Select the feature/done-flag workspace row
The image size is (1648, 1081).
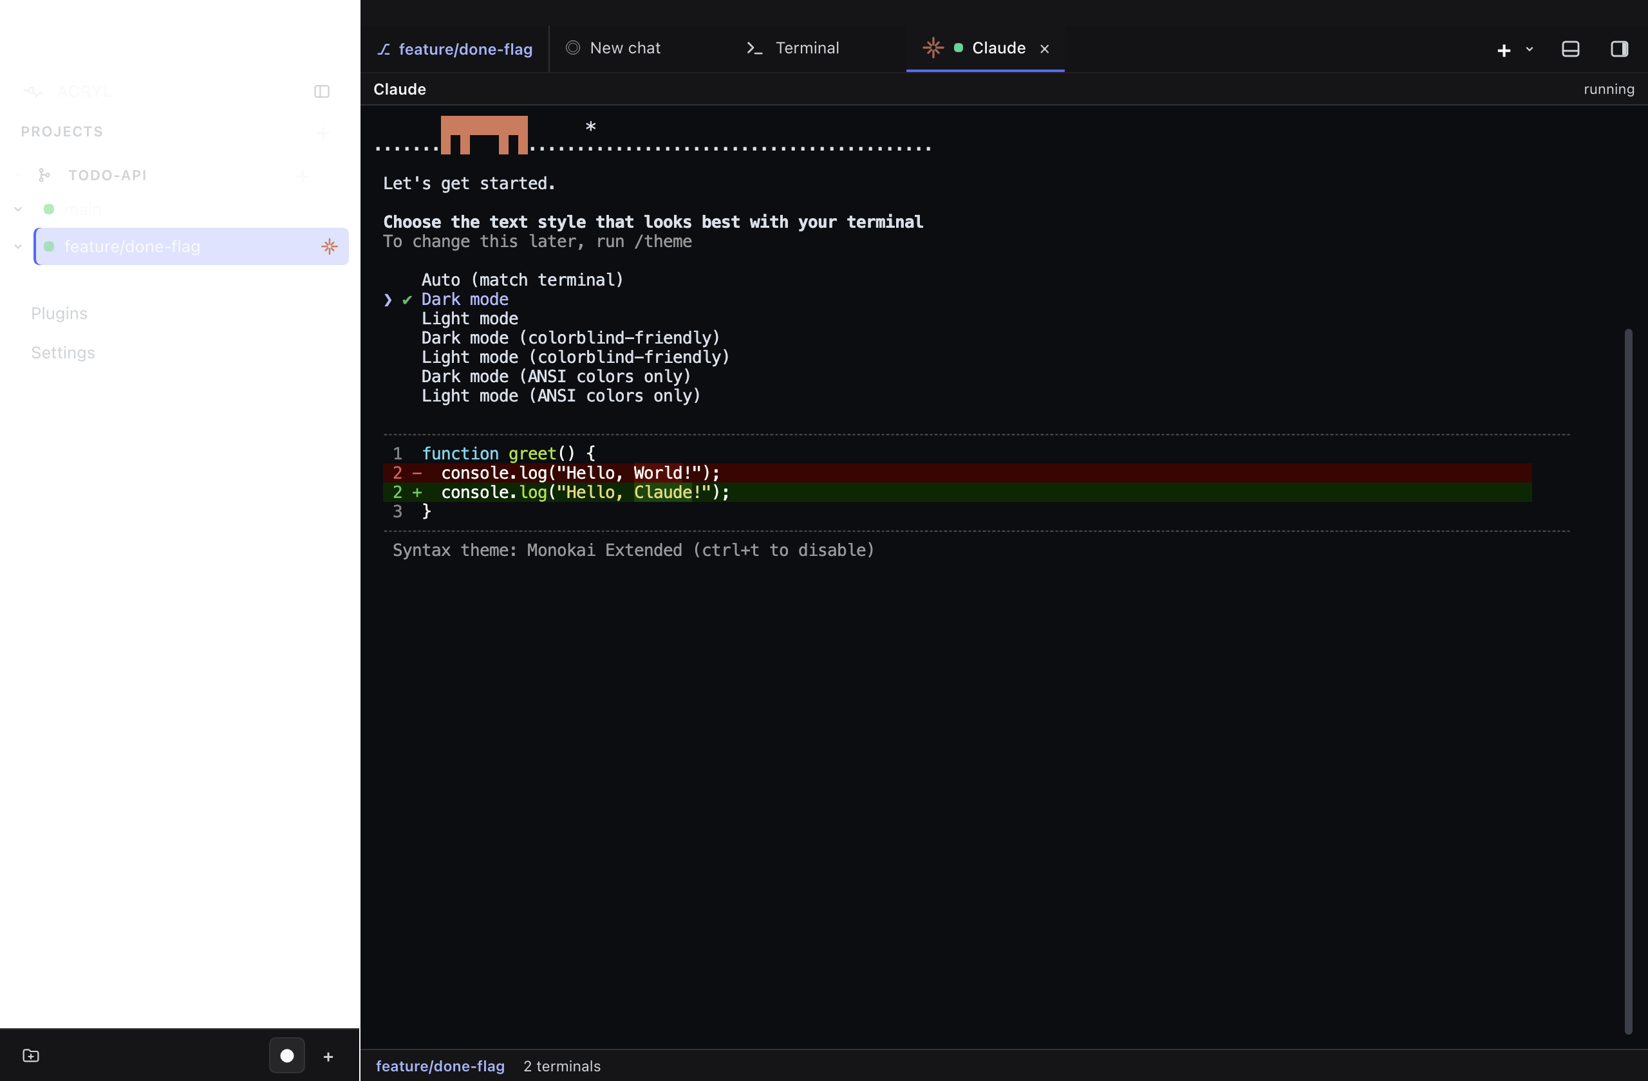pyautogui.click(x=191, y=246)
